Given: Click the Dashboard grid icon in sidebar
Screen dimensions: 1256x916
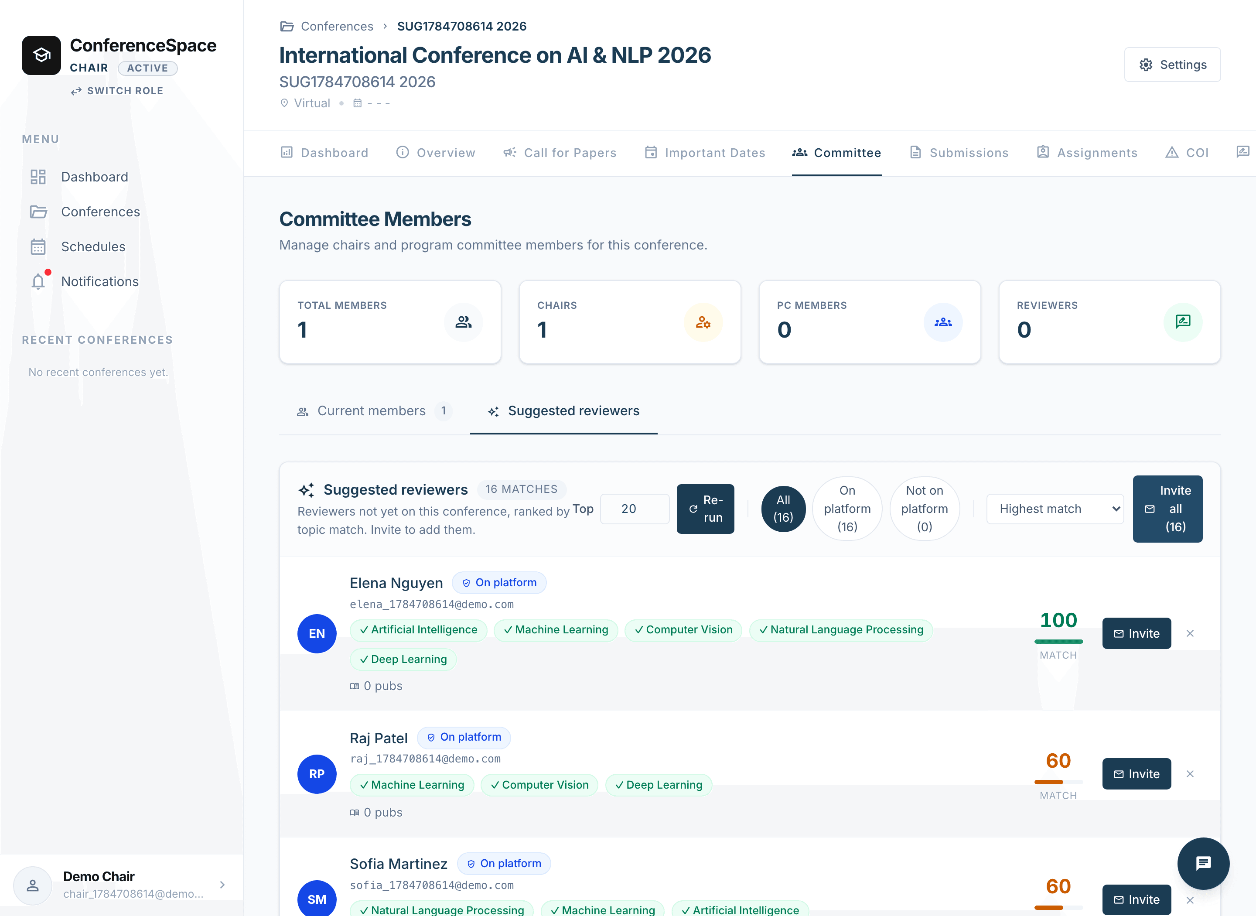Looking at the screenshot, I should point(38,177).
